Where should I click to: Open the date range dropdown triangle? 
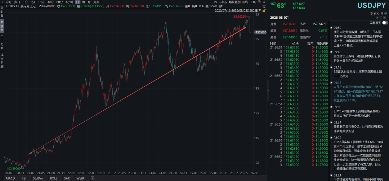pos(260,10)
